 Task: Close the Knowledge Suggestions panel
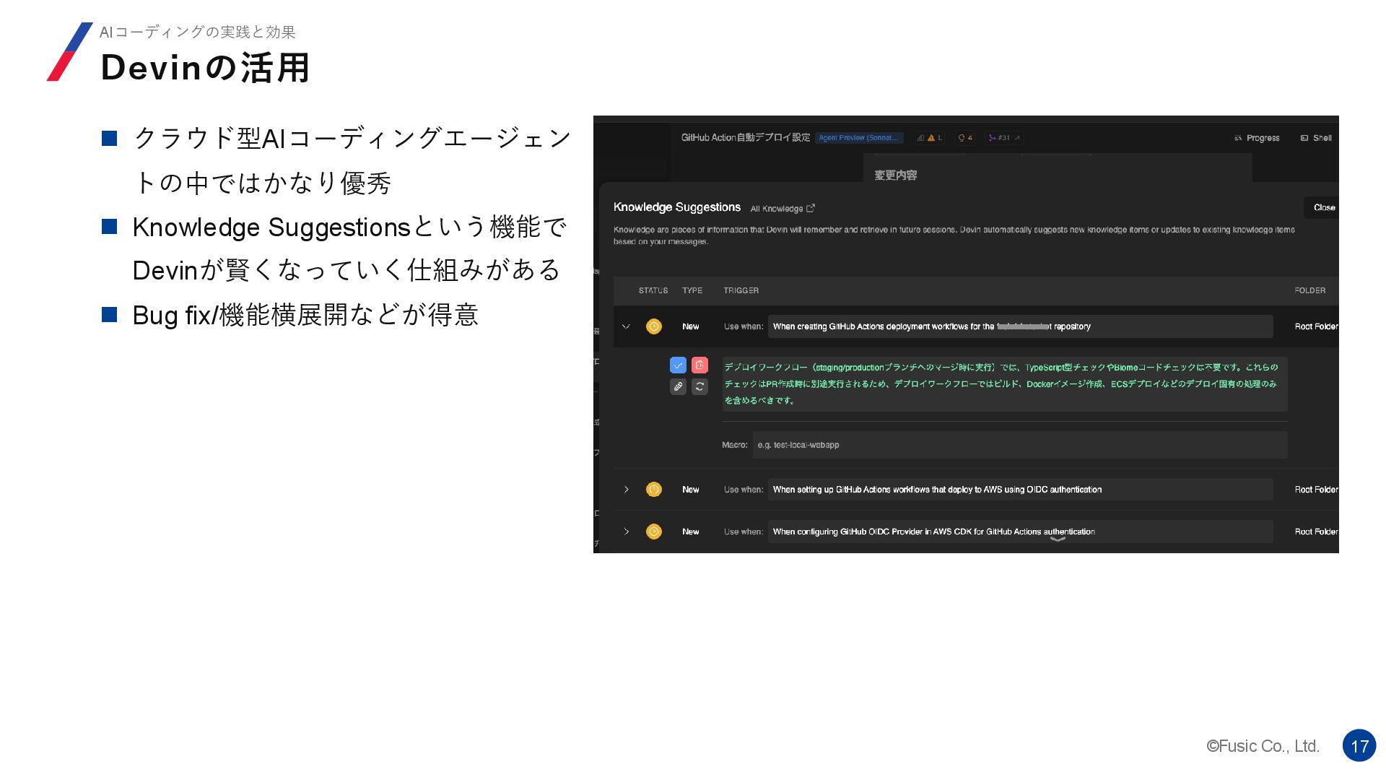(1323, 208)
